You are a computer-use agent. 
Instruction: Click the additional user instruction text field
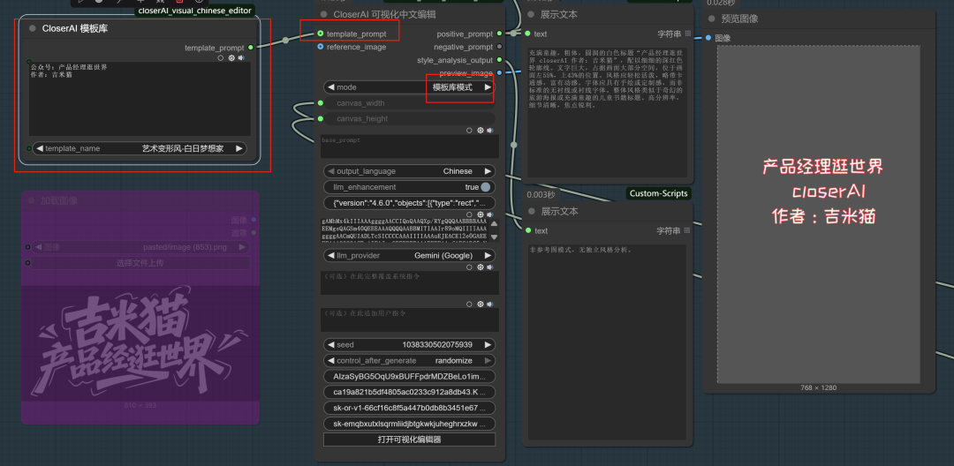tap(410, 319)
